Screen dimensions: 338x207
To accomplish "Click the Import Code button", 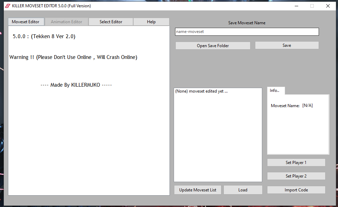I will tap(296, 190).
